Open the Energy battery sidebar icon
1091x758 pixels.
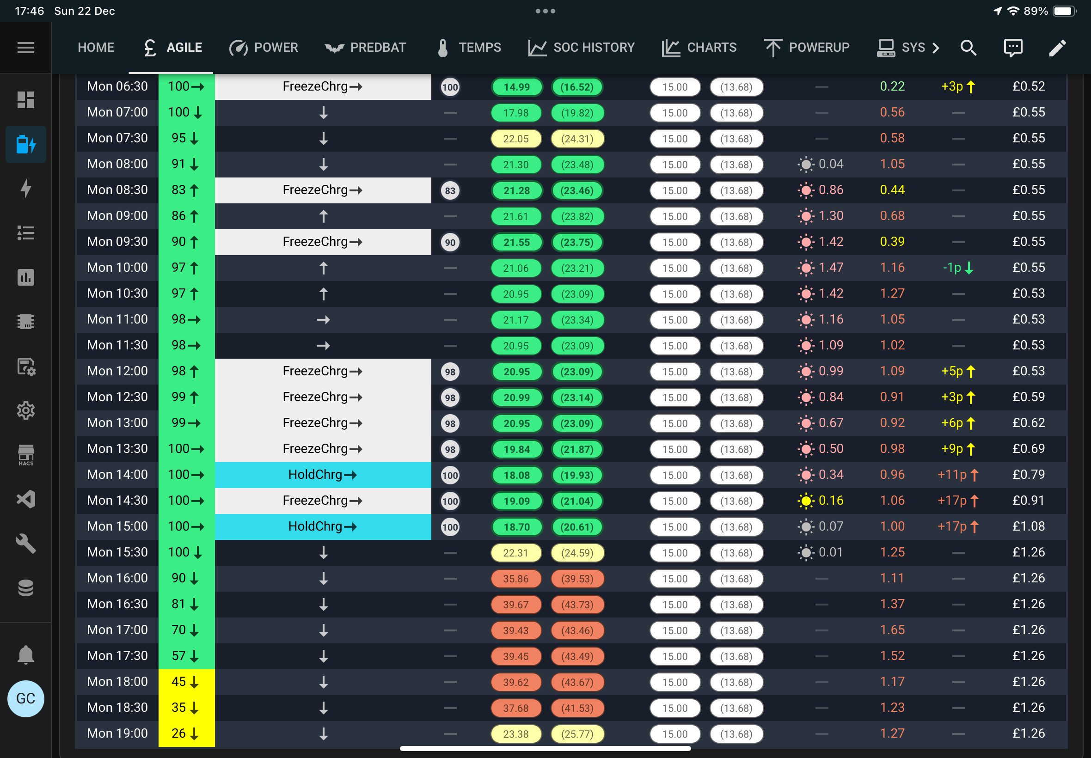click(x=25, y=144)
